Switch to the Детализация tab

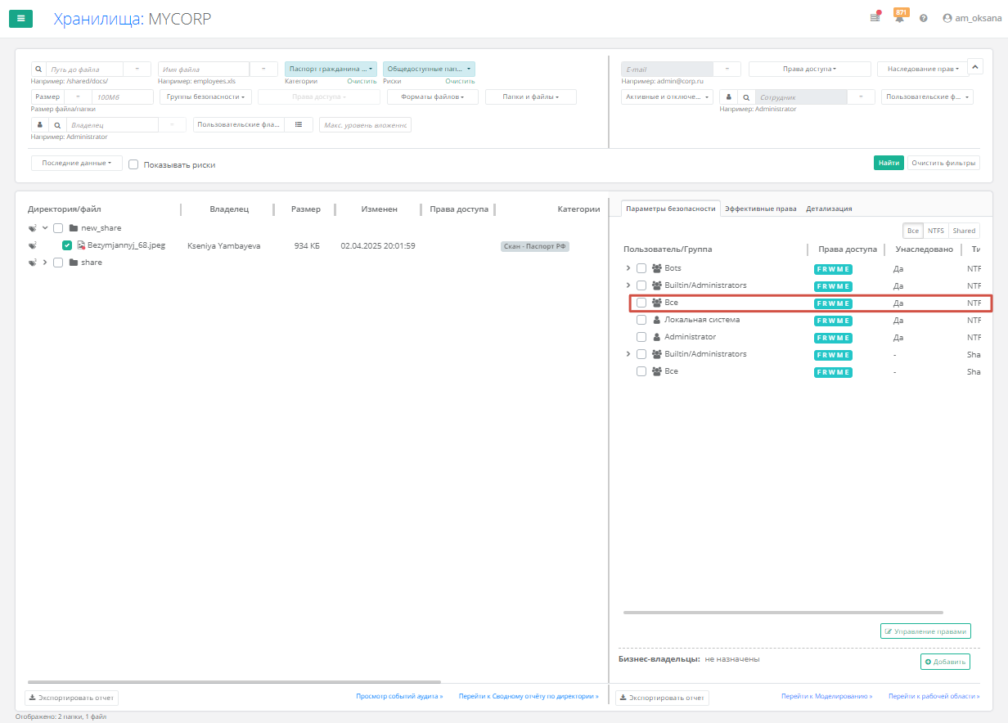[x=829, y=209]
